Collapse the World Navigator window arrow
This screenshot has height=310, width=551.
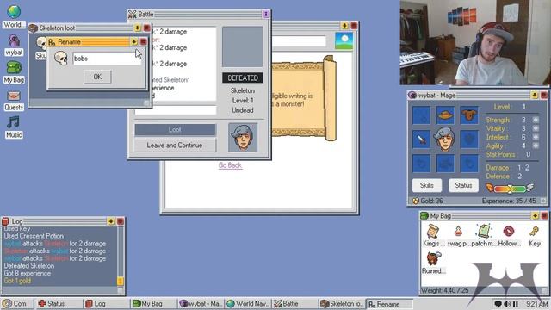[344, 26]
